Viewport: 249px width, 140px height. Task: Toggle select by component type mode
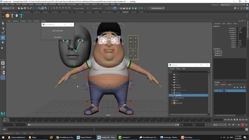(x=46, y=8)
